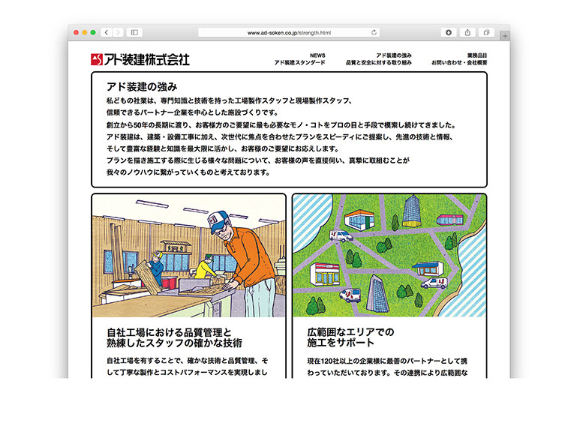Image resolution: width=568 pixels, height=426 pixels.
Task: Click the Safari back arrow button
Action: point(106,33)
